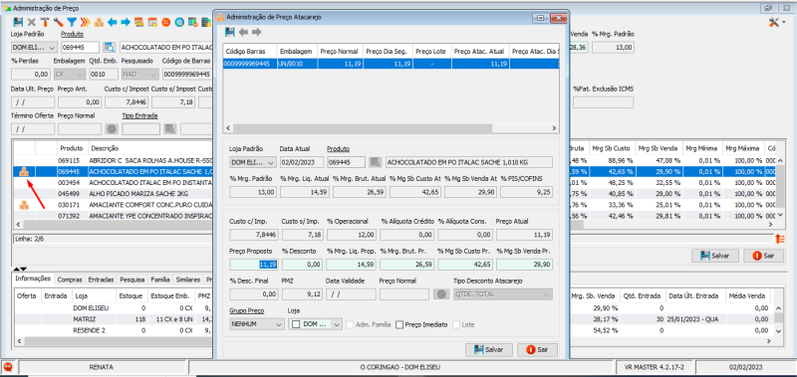Click the blue globe search icon in the toolbar

coord(179,22)
